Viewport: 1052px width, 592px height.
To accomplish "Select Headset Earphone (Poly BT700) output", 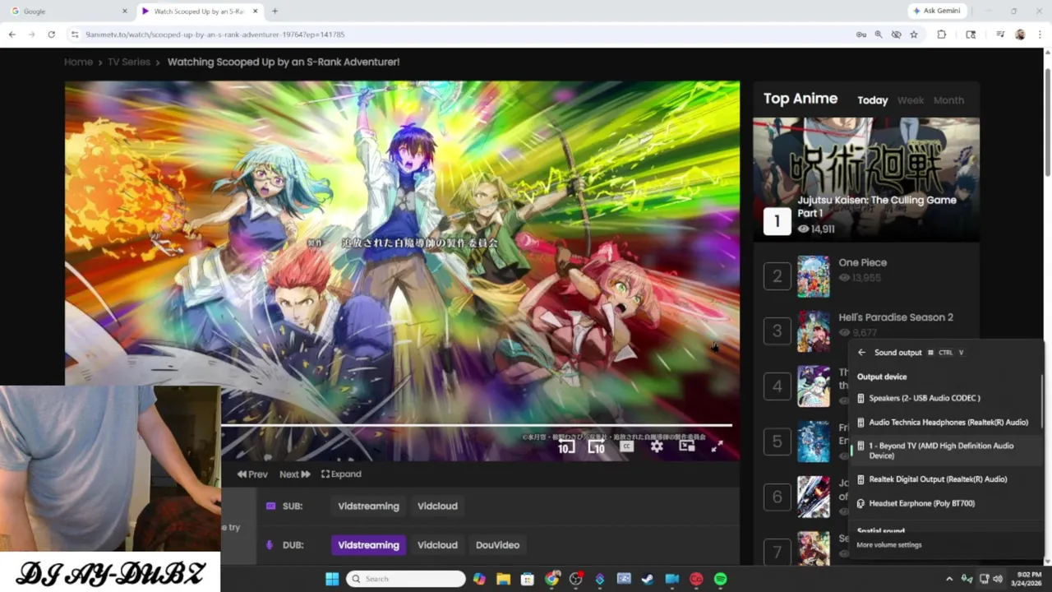I will click(945, 503).
